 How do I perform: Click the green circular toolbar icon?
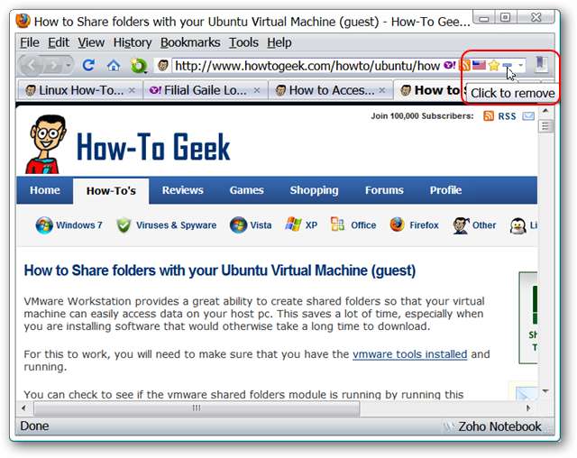(139, 66)
